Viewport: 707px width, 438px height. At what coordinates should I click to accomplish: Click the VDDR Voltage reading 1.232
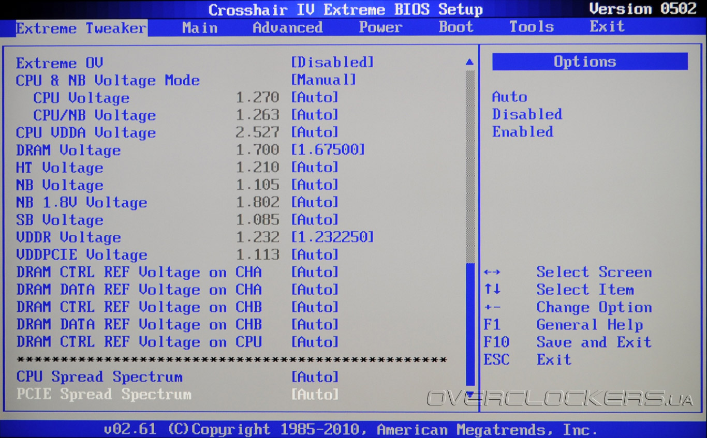point(257,237)
